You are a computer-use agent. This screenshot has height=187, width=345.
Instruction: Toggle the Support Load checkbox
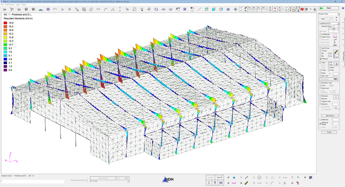321,101
